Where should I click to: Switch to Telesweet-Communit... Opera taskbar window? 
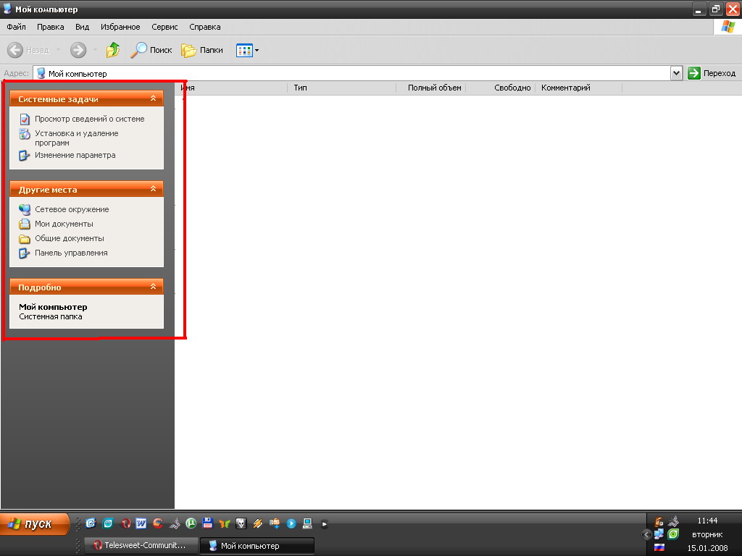click(x=140, y=546)
